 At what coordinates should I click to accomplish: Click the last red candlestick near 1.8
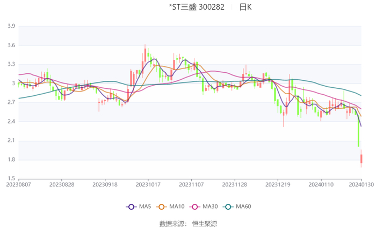(x=361, y=158)
